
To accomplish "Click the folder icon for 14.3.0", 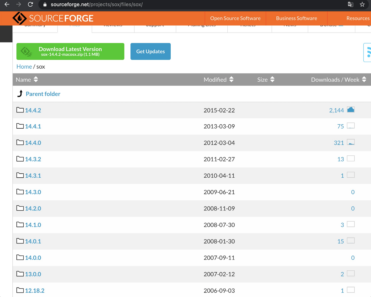I will (x=20, y=192).
